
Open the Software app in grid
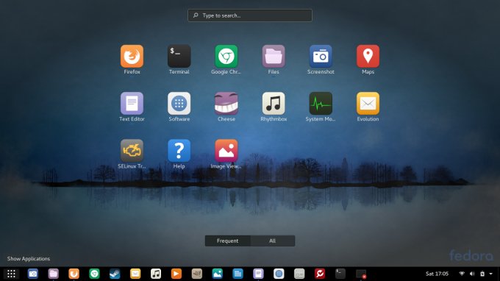(179, 104)
